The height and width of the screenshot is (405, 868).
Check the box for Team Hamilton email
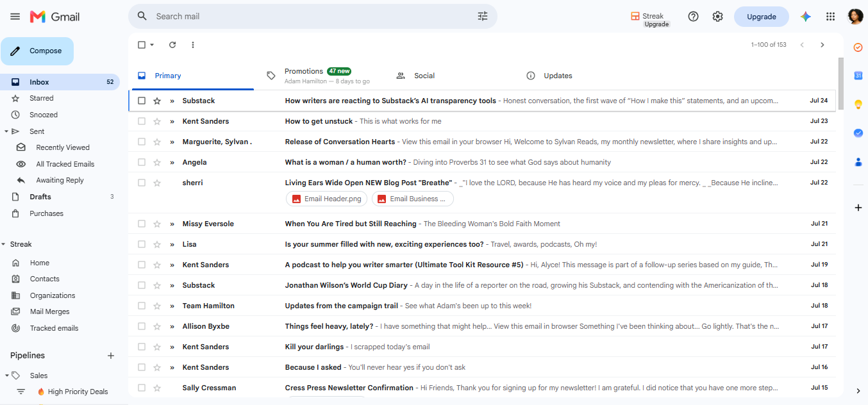(x=142, y=306)
